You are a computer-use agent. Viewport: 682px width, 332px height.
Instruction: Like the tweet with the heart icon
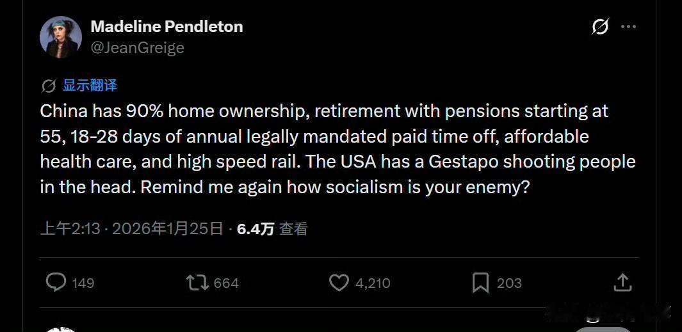339,282
